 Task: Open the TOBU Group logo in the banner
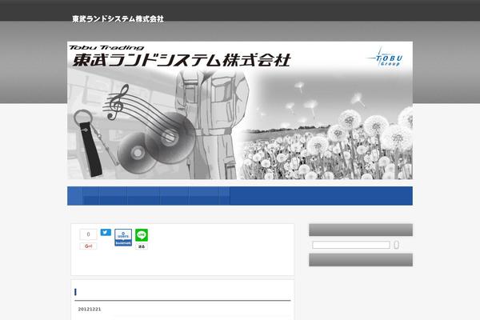tap(385, 58)
